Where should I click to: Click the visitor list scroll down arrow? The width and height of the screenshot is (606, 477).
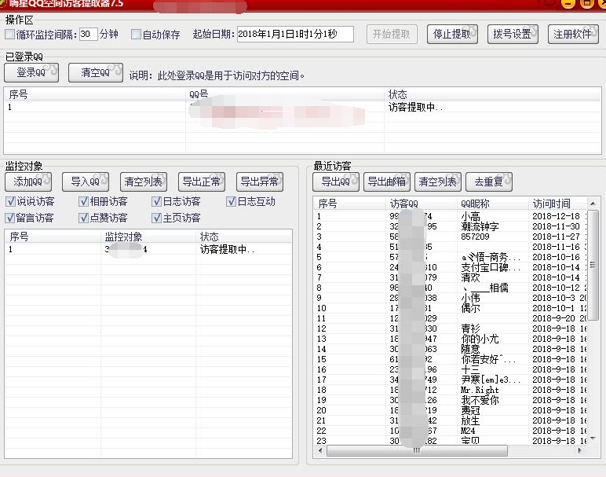593,438
